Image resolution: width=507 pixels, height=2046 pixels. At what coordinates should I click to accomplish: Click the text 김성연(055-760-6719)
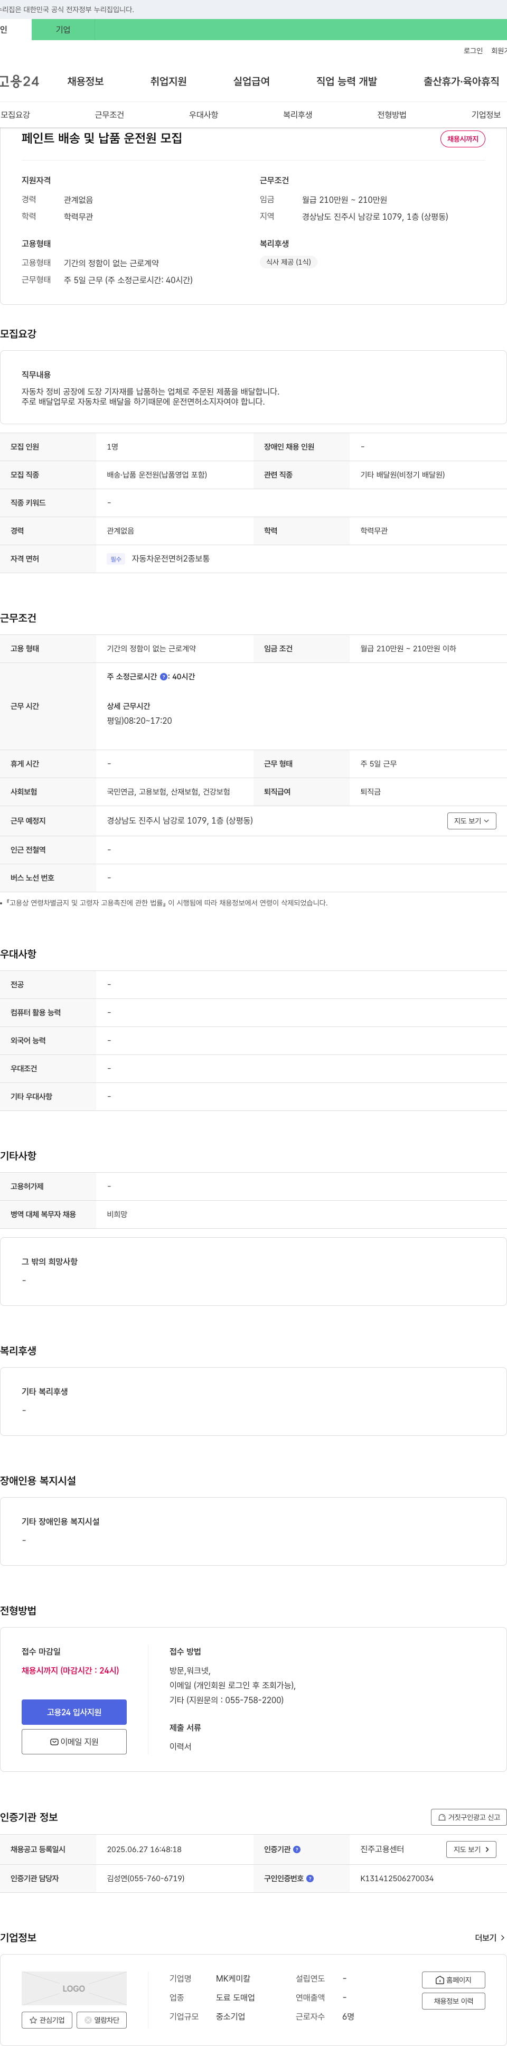click(146, 1879)
